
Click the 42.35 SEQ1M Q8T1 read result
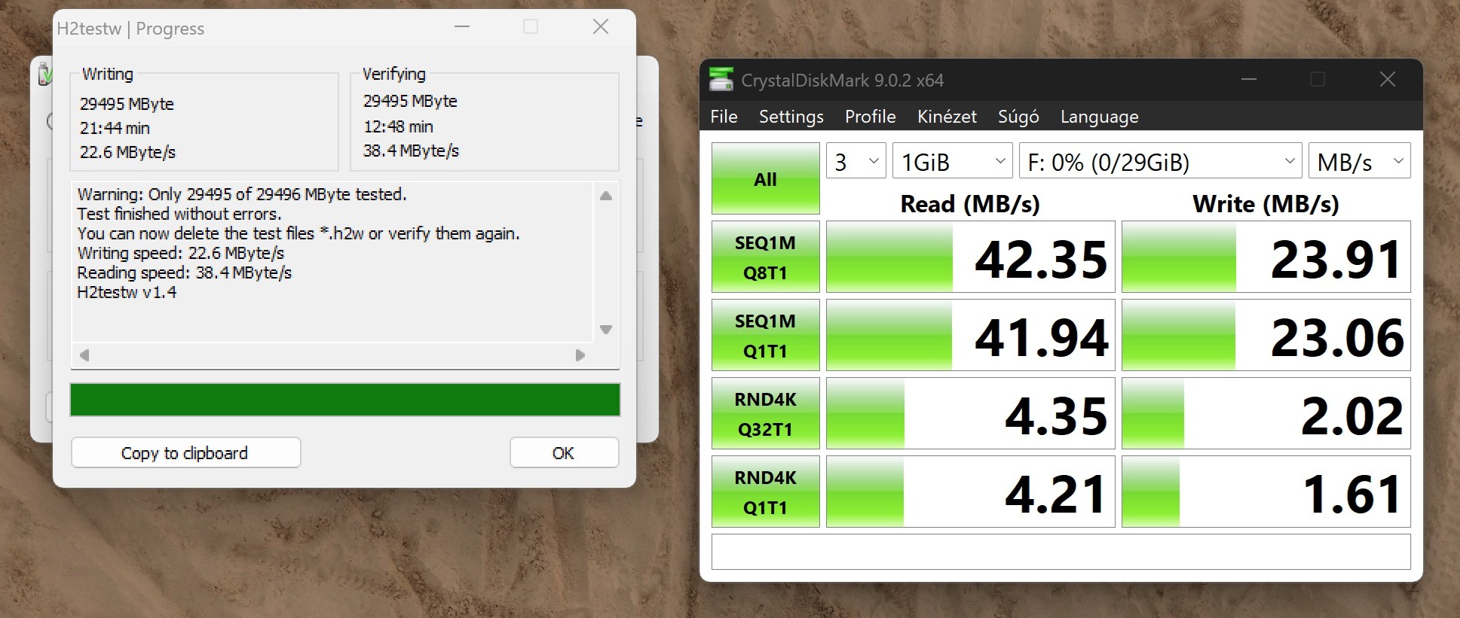coord(970,257)
